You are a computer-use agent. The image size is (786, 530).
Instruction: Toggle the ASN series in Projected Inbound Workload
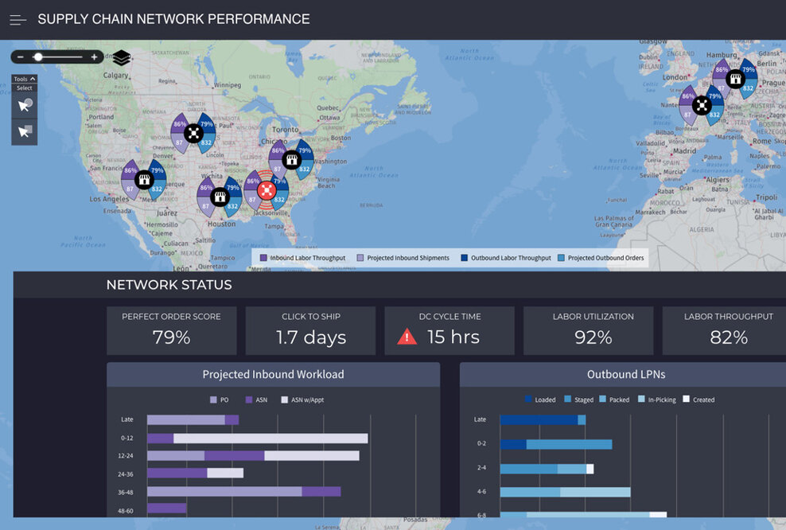(255, 399)
